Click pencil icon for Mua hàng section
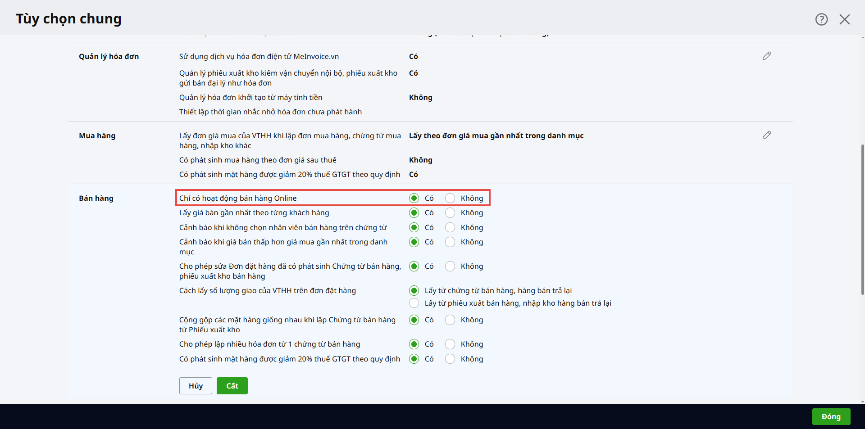 point(766,135)
